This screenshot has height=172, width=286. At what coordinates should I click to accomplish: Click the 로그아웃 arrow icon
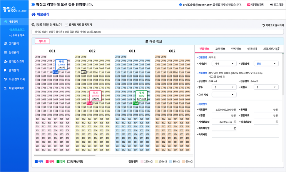[271, 5]
